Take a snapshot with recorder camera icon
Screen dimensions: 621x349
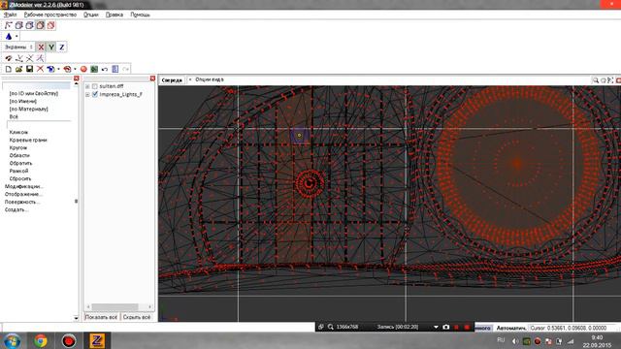[446, 327]
